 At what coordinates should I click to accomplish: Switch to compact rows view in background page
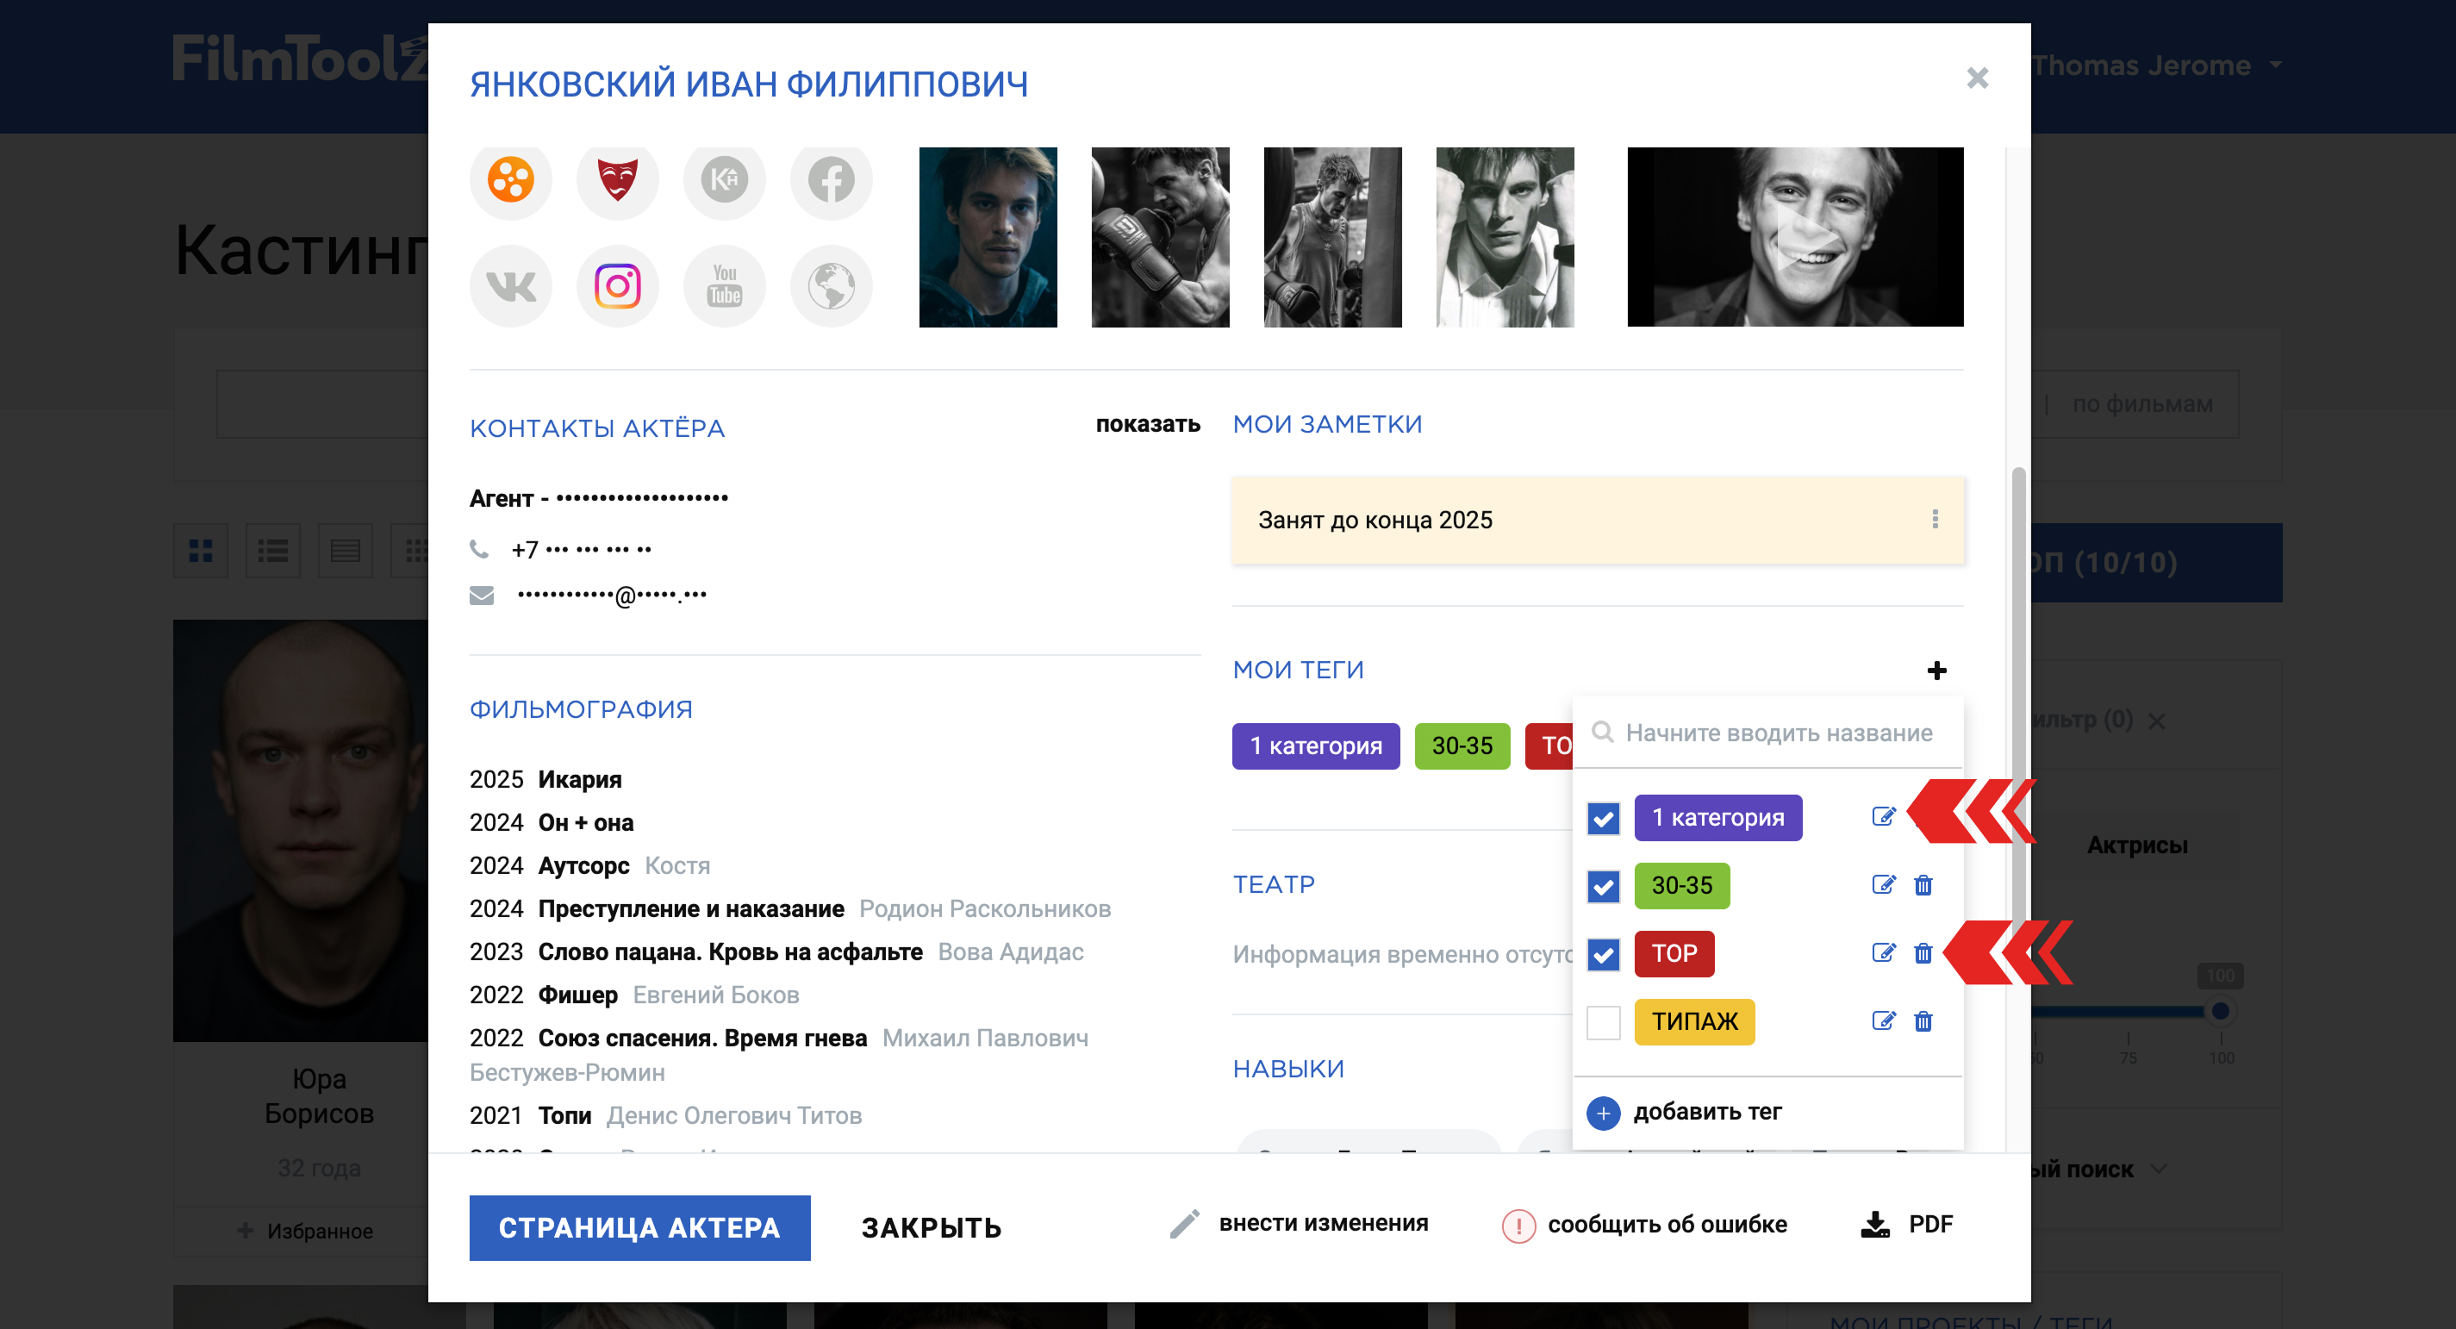(x=346, y=550)
